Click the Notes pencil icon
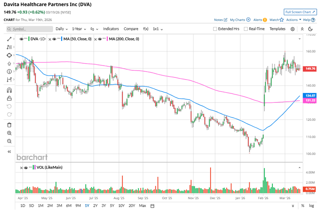 225,20
